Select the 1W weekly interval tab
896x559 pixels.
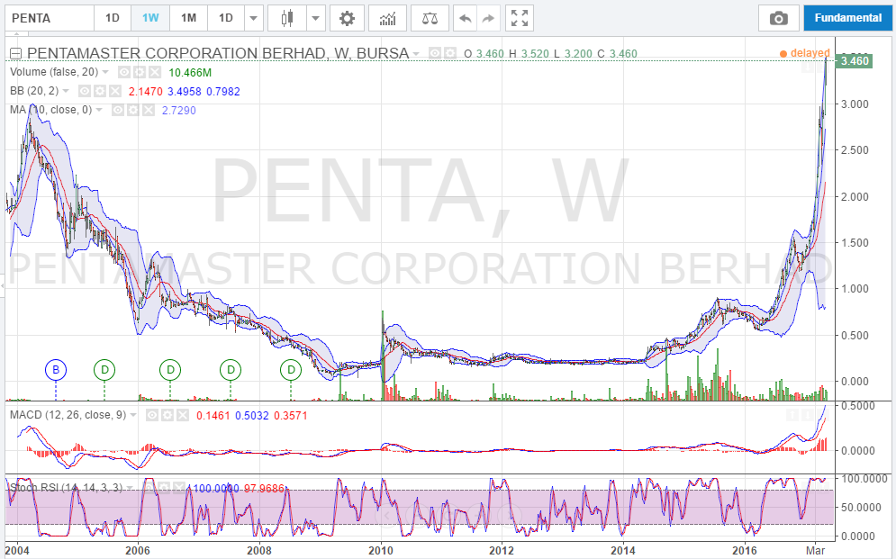coord(150,18)
